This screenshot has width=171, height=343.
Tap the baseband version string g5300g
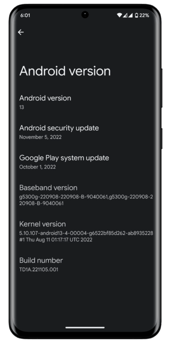(x=86, y=200)
